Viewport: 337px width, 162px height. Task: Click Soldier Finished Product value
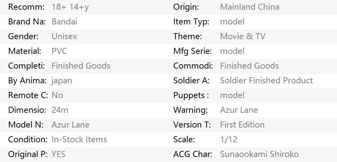point(266,80)
